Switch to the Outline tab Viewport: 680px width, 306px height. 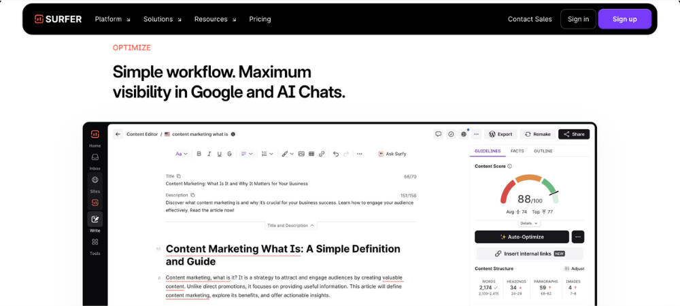coord(543,151)
